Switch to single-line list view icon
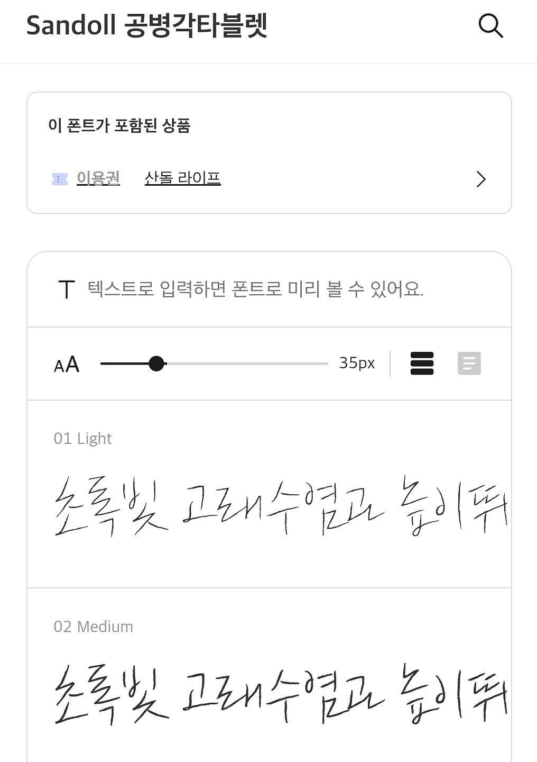The width and height of the screenshot is (537, 762). pyautogui.click(x=422, y=364)
